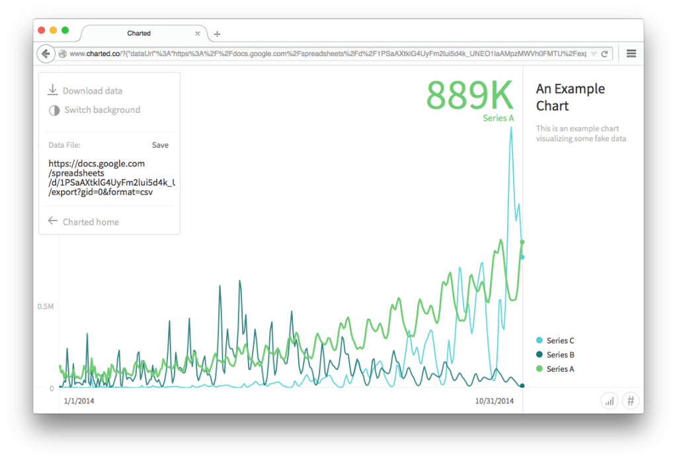The image size is (677, 461).
Task: Toggle number display with the hash icon
Action: tap(631, 401)
